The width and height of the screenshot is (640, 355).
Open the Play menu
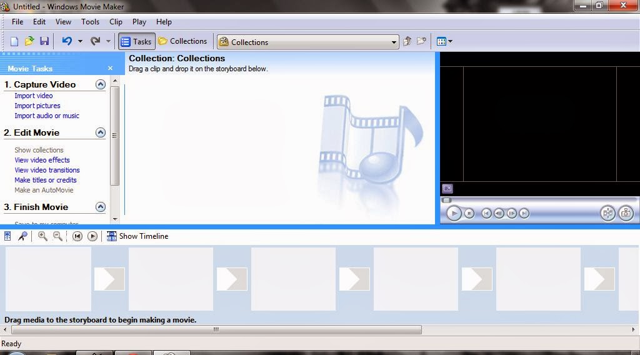pos(139,22)
